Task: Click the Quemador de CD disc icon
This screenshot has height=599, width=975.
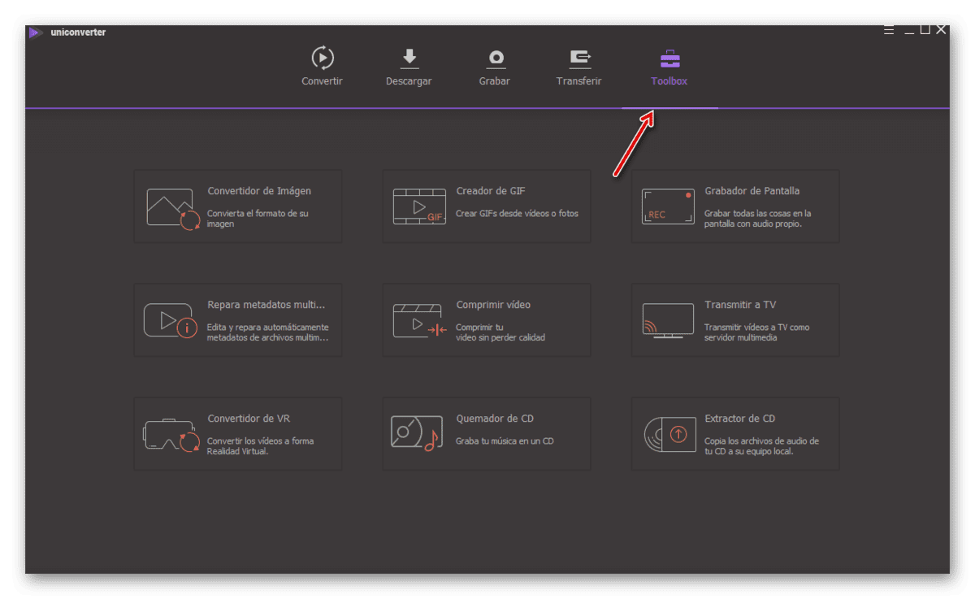Action: tap(415, 434)
